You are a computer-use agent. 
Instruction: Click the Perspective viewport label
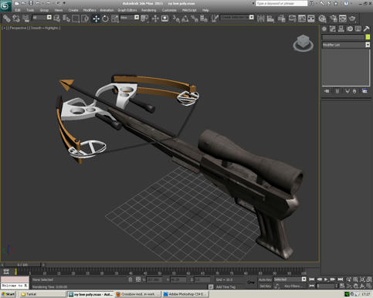click(x=18, y=28)
